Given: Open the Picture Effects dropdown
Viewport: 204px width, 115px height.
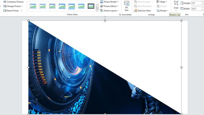Looking at the screenshot, I should point(109,6).
